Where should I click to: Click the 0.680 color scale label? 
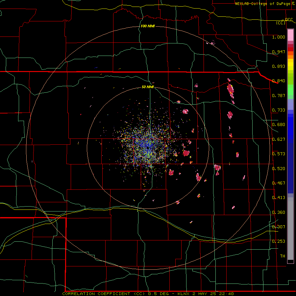tap(279, 125)
